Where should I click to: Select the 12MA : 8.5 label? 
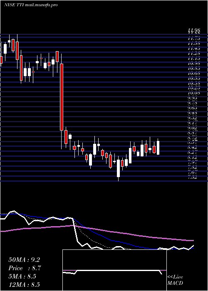coord(24,285)
